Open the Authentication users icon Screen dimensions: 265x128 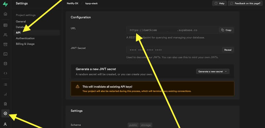(x=5, y=35)
